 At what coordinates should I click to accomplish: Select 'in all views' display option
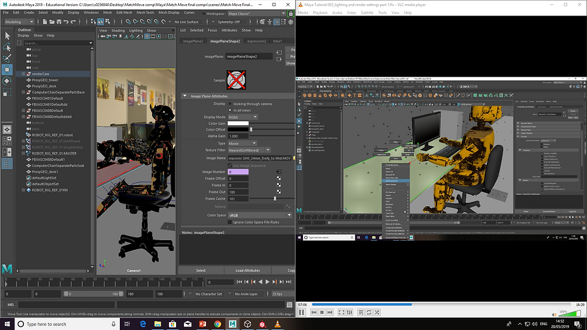coord(230,110)
